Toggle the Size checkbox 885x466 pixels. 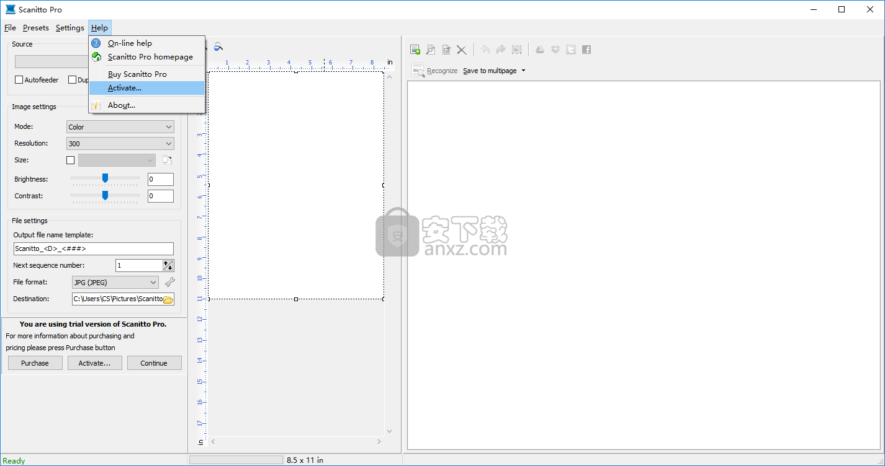[x=70, y=160]
